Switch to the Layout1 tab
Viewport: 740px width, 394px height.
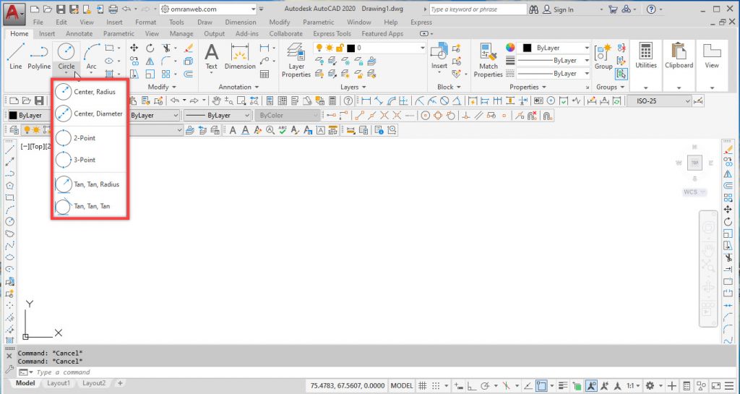click(x=59, y=383)
